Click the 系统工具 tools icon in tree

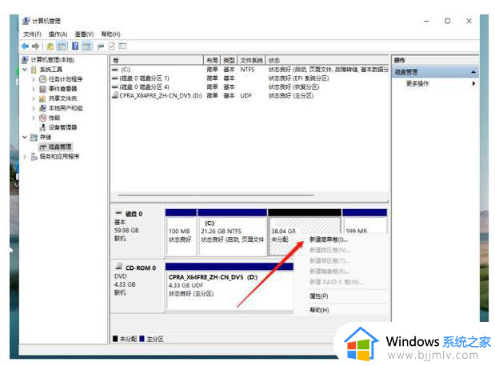(34, 70)
